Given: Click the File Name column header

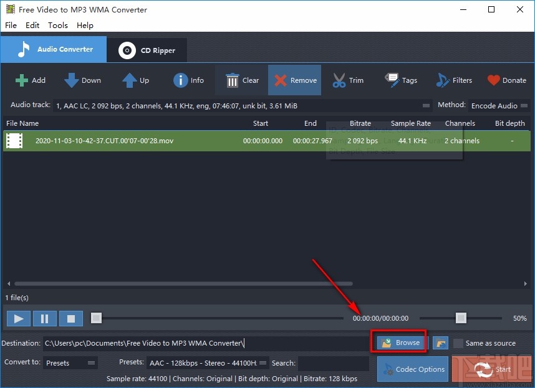Looking at the screenshot, I should coord(22,123).
